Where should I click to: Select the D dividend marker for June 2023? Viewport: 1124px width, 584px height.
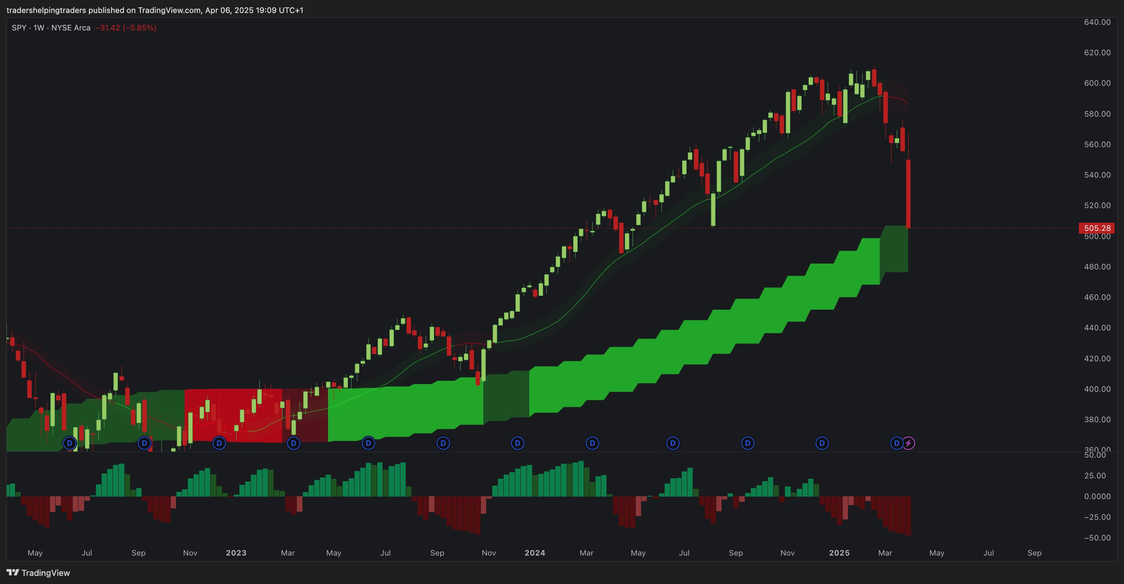tap(368, 443)
